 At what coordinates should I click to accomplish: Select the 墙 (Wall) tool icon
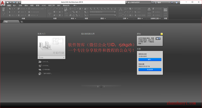[x=10, y=9]
